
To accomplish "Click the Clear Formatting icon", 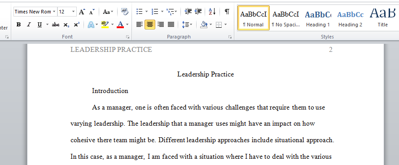I will point(125,12).
